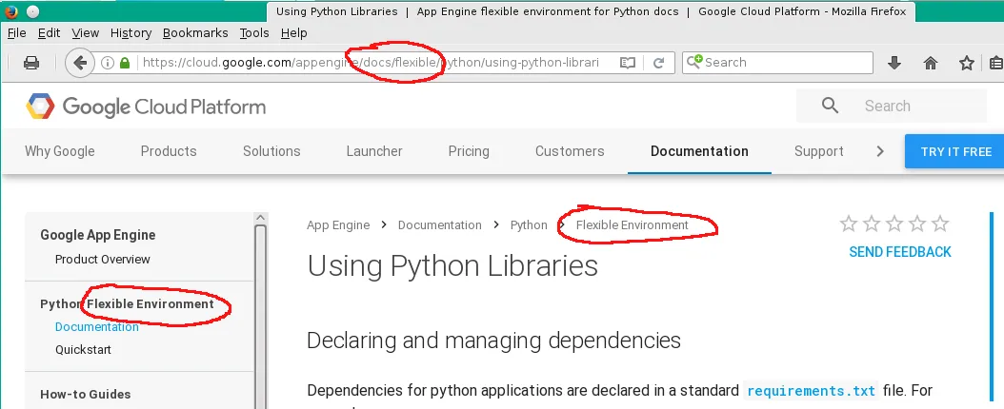Go to the browser home page

tap(931, 63)
